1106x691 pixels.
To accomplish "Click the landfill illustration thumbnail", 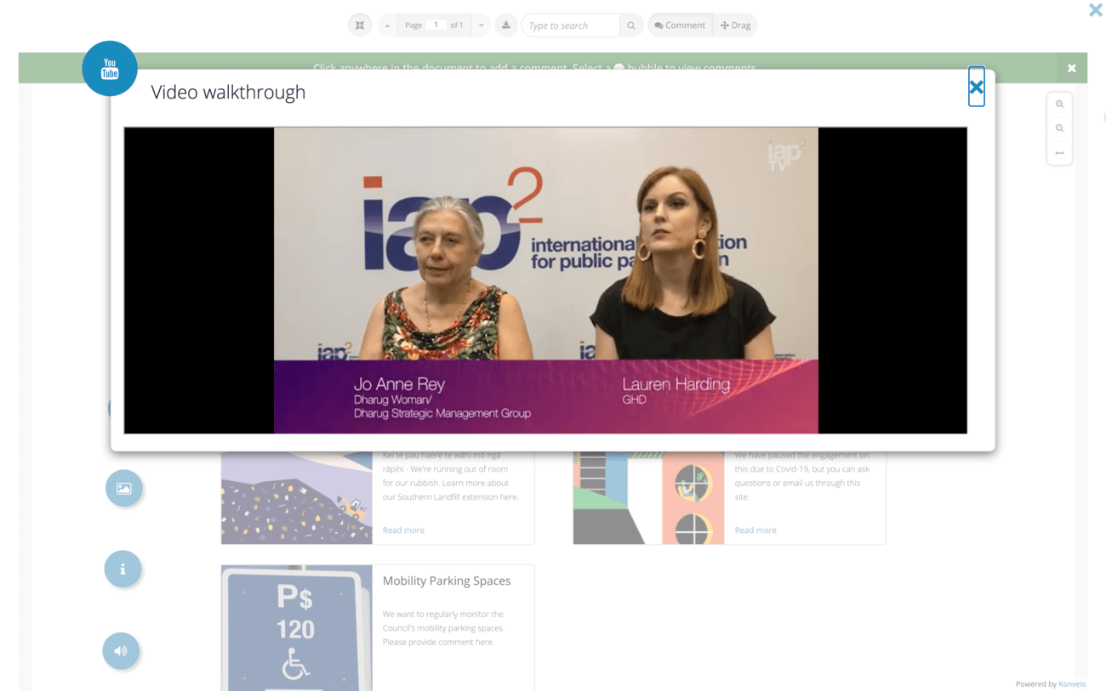I will tap(297, 497).
